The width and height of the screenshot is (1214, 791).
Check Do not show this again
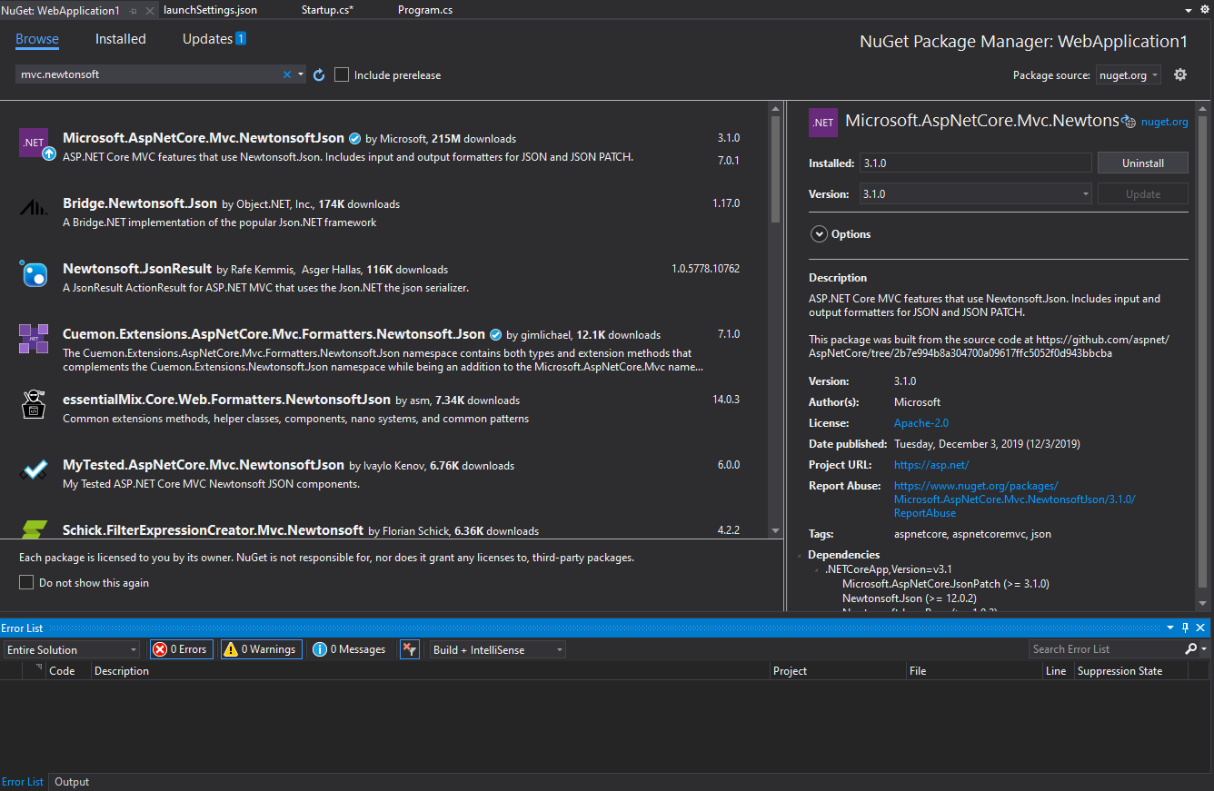click(26, 583)
